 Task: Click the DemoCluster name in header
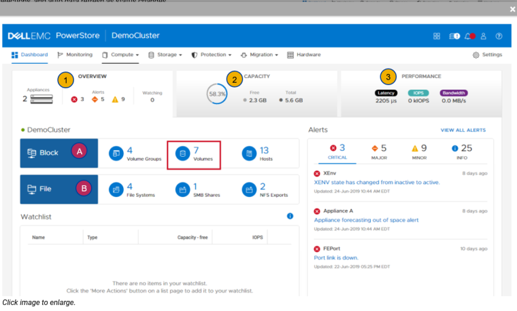tap(135, 35)
